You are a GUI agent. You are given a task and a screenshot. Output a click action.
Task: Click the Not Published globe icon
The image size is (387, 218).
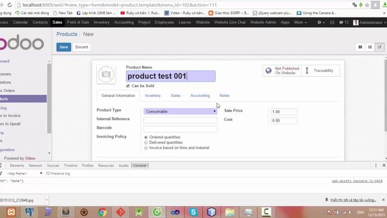click(x=268, y=71)
